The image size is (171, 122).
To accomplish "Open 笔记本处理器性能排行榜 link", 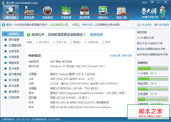I will tap(151, 49).
